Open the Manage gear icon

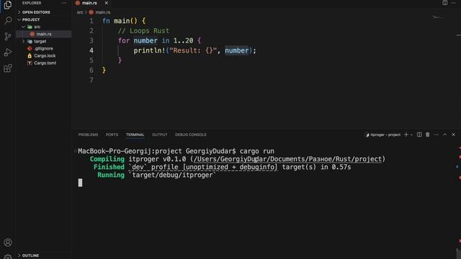(x=8, y=256)
